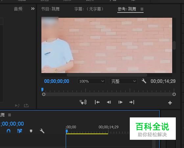184x148 pixels.
Task: Show hidden panel tabs via double chevron
Action: coord(33,9)
